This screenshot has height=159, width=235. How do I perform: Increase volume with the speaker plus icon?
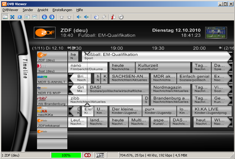click(86, 17)
